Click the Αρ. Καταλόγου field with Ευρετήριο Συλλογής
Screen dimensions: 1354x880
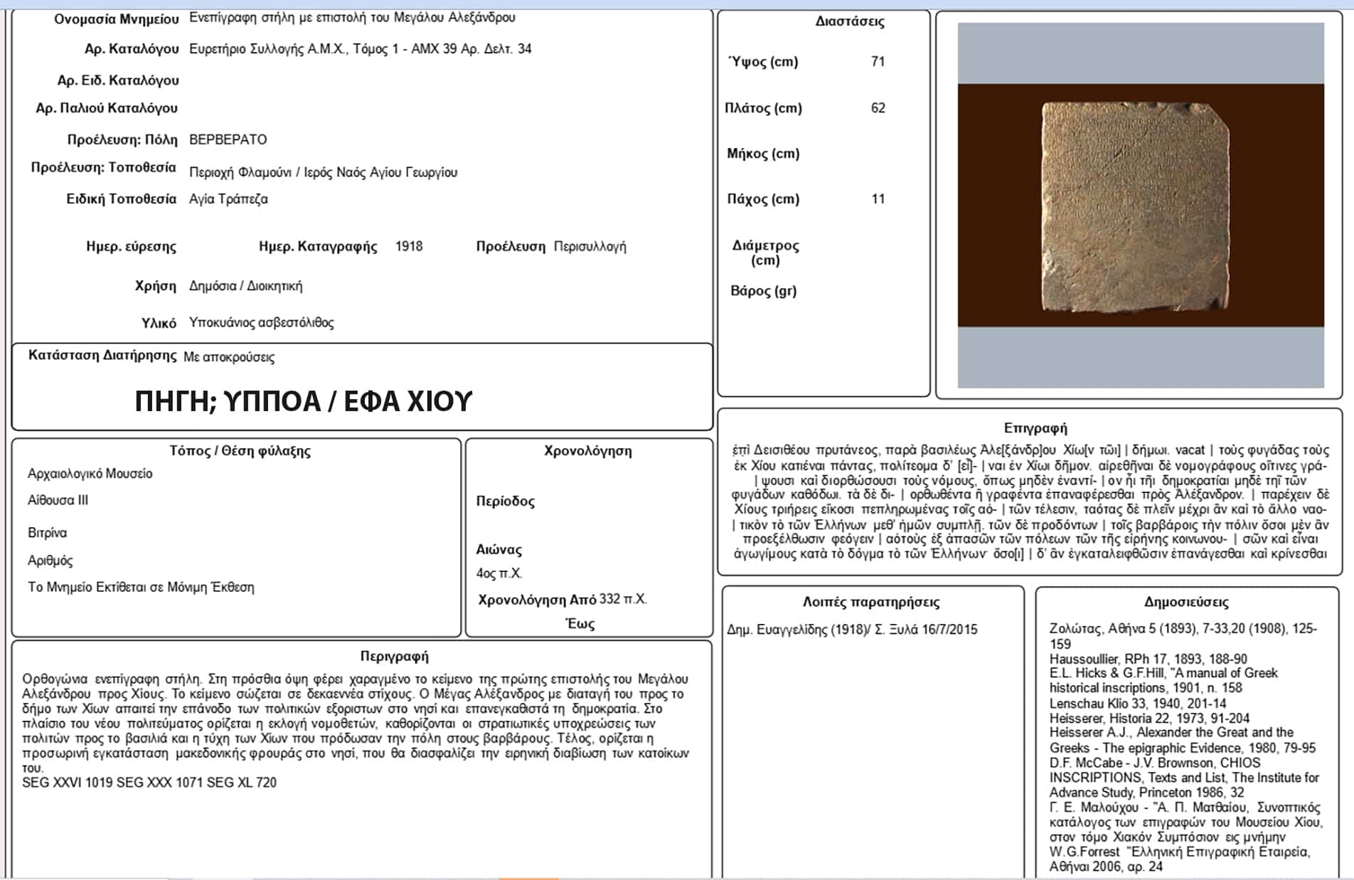coord(360,49)
